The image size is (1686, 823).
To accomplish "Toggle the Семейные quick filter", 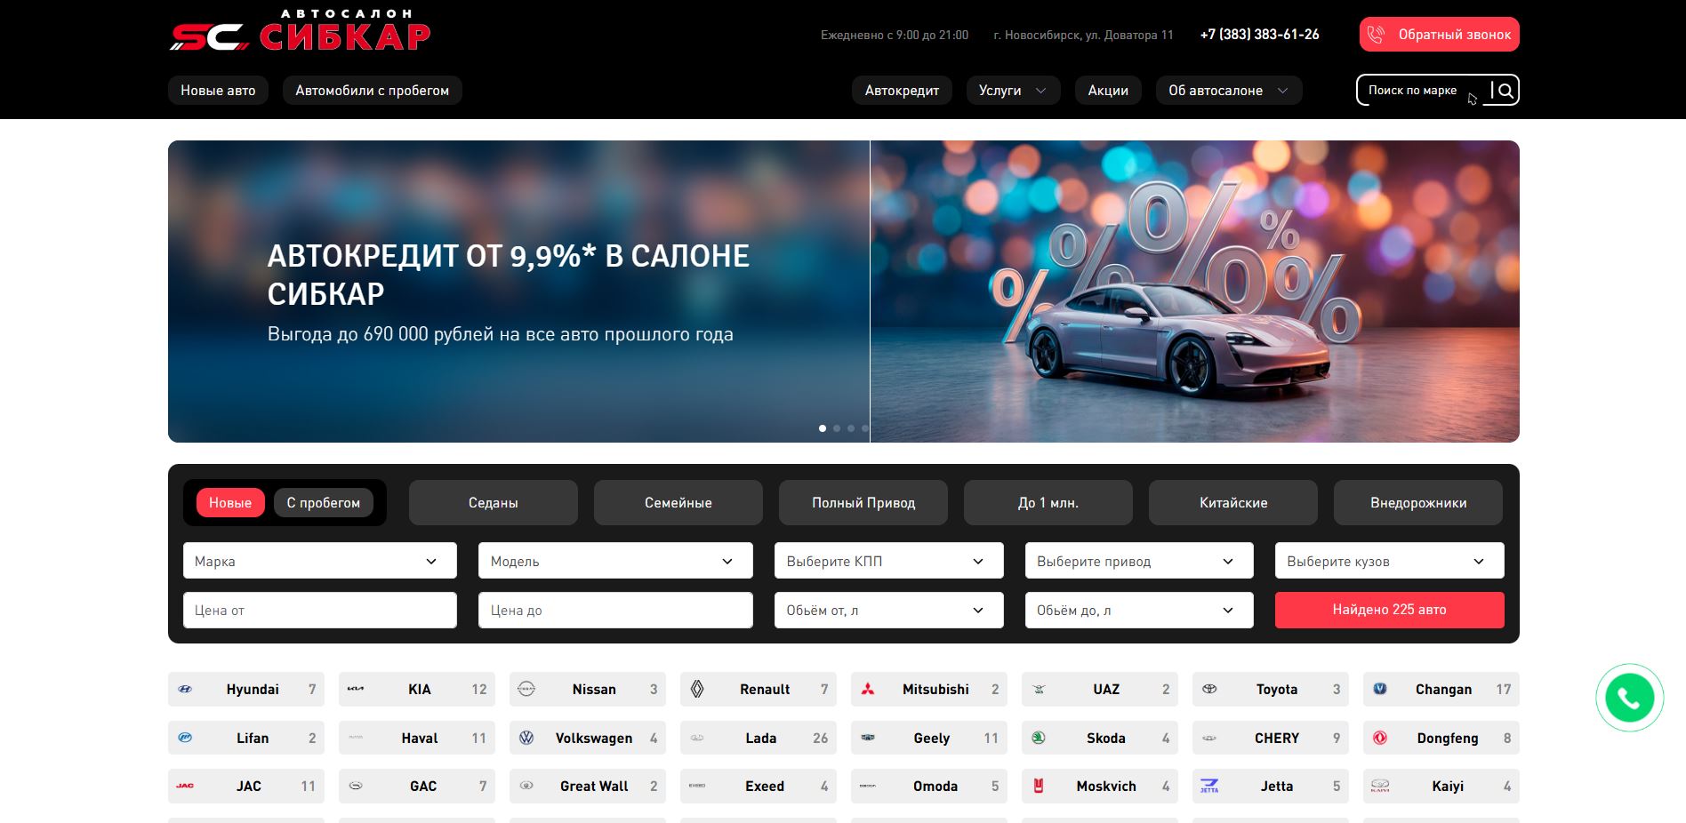I will point(678,503).
